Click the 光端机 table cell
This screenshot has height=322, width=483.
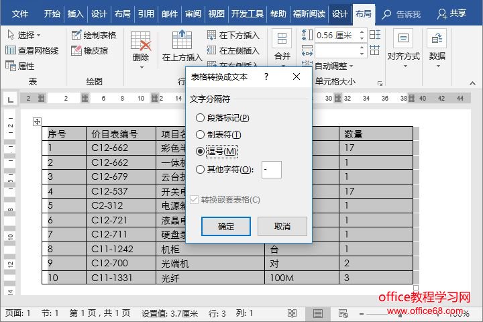coord(210,264)
